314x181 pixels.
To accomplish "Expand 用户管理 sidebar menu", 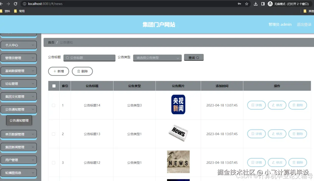I will (x=19, y=160).
